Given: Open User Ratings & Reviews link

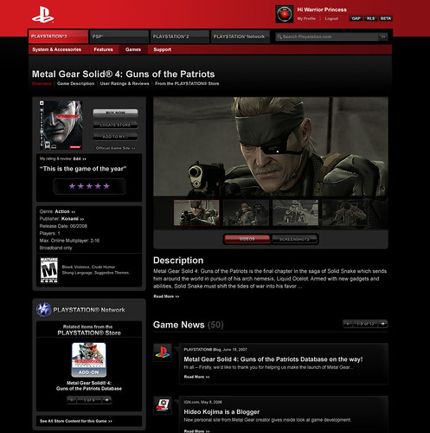Looking at the screenshot, I should point(125,84).
